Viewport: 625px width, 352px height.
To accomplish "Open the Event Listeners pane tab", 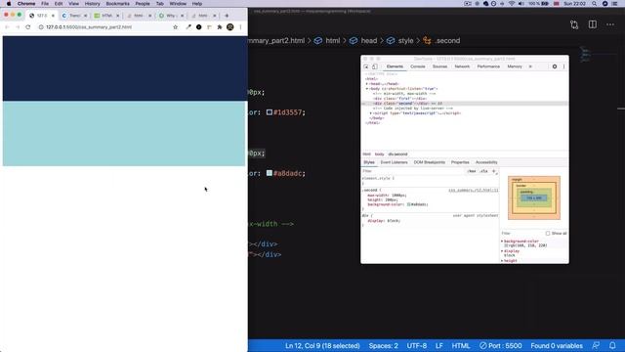I will pyautogui.click(x=394, y=162).
